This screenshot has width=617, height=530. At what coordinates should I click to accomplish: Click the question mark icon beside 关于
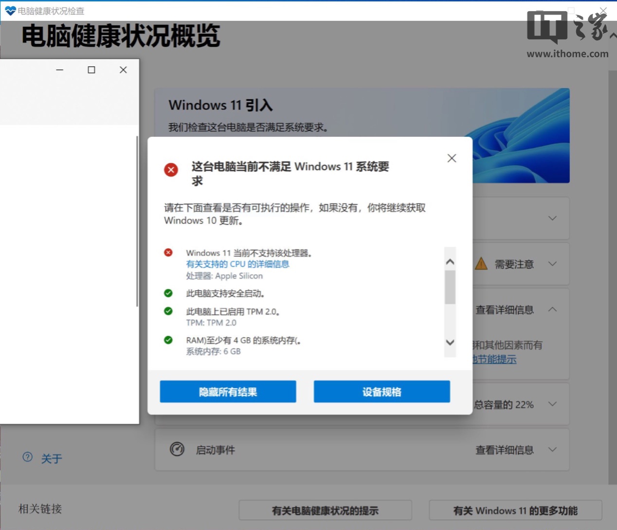point(27,457)
